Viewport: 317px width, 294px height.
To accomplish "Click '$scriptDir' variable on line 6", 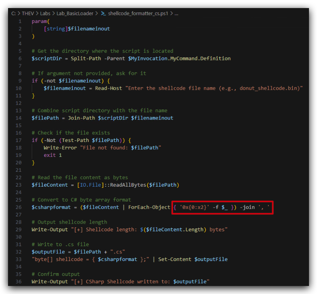I will coord(47,58).
